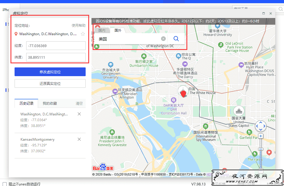Click 还原真实定位 button
284x186 pixels.
pyautogui.click(x=50, y=83)
